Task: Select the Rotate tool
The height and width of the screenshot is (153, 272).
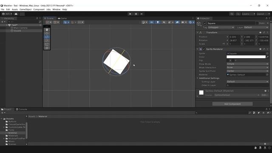Action: click(47, 37)
